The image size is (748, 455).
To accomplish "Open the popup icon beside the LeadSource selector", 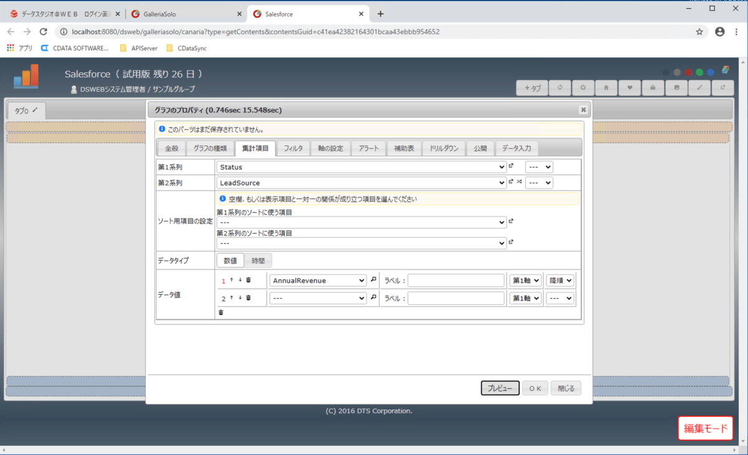I will (511, 182).
